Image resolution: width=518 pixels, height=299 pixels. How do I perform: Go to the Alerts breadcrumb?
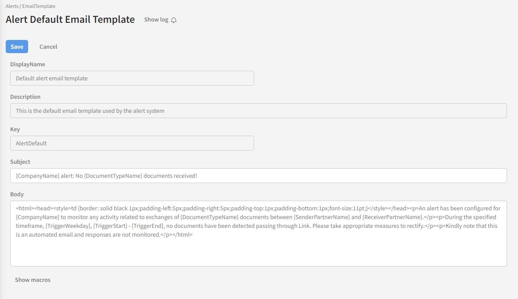coord(12,6)
